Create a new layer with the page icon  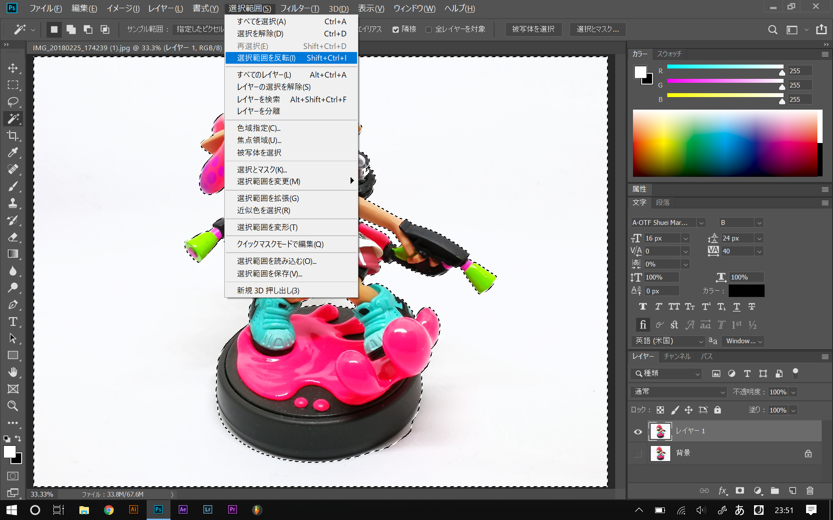[792, 491]
